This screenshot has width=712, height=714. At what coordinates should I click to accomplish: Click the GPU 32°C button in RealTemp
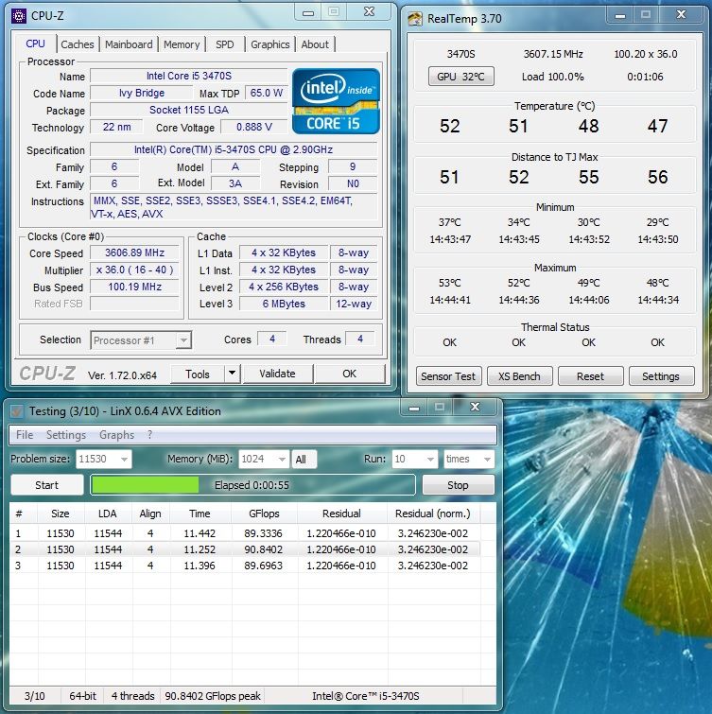point(460,77)
